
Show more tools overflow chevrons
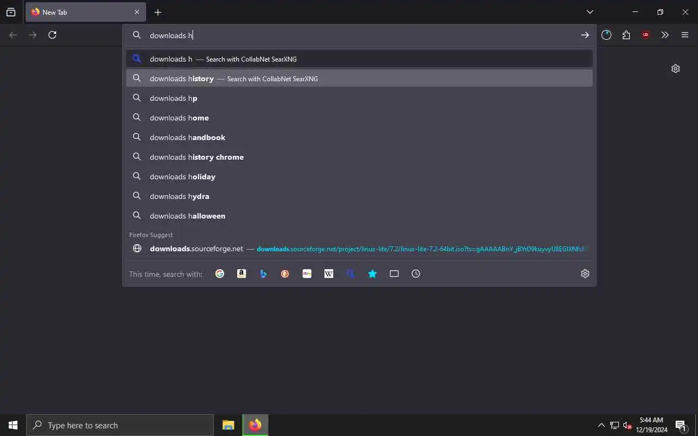click(x=665, y=35)
